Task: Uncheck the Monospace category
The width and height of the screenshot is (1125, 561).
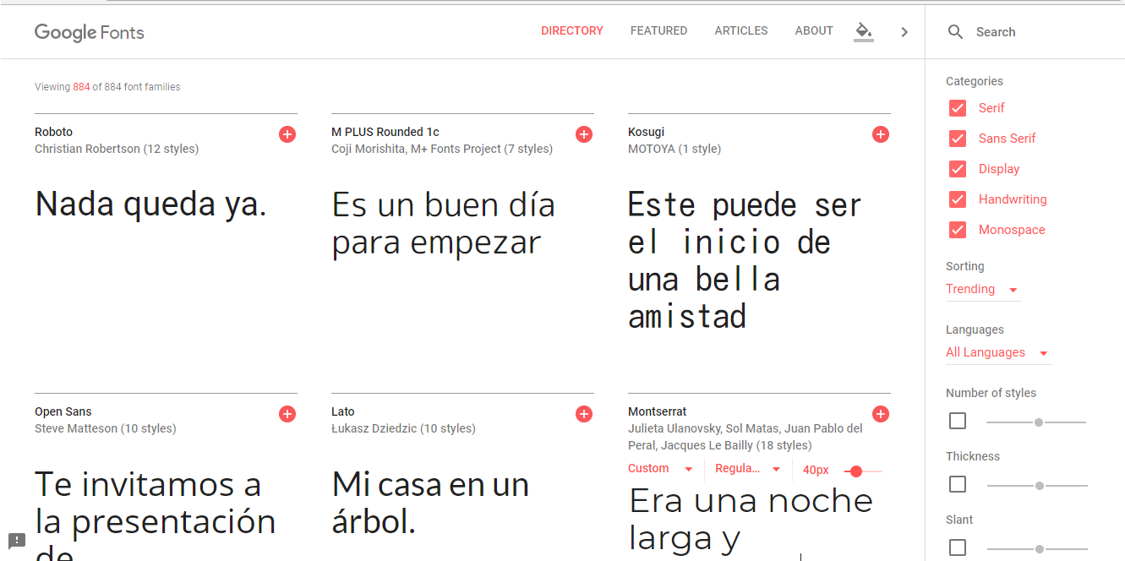Action: click(958, 230)
